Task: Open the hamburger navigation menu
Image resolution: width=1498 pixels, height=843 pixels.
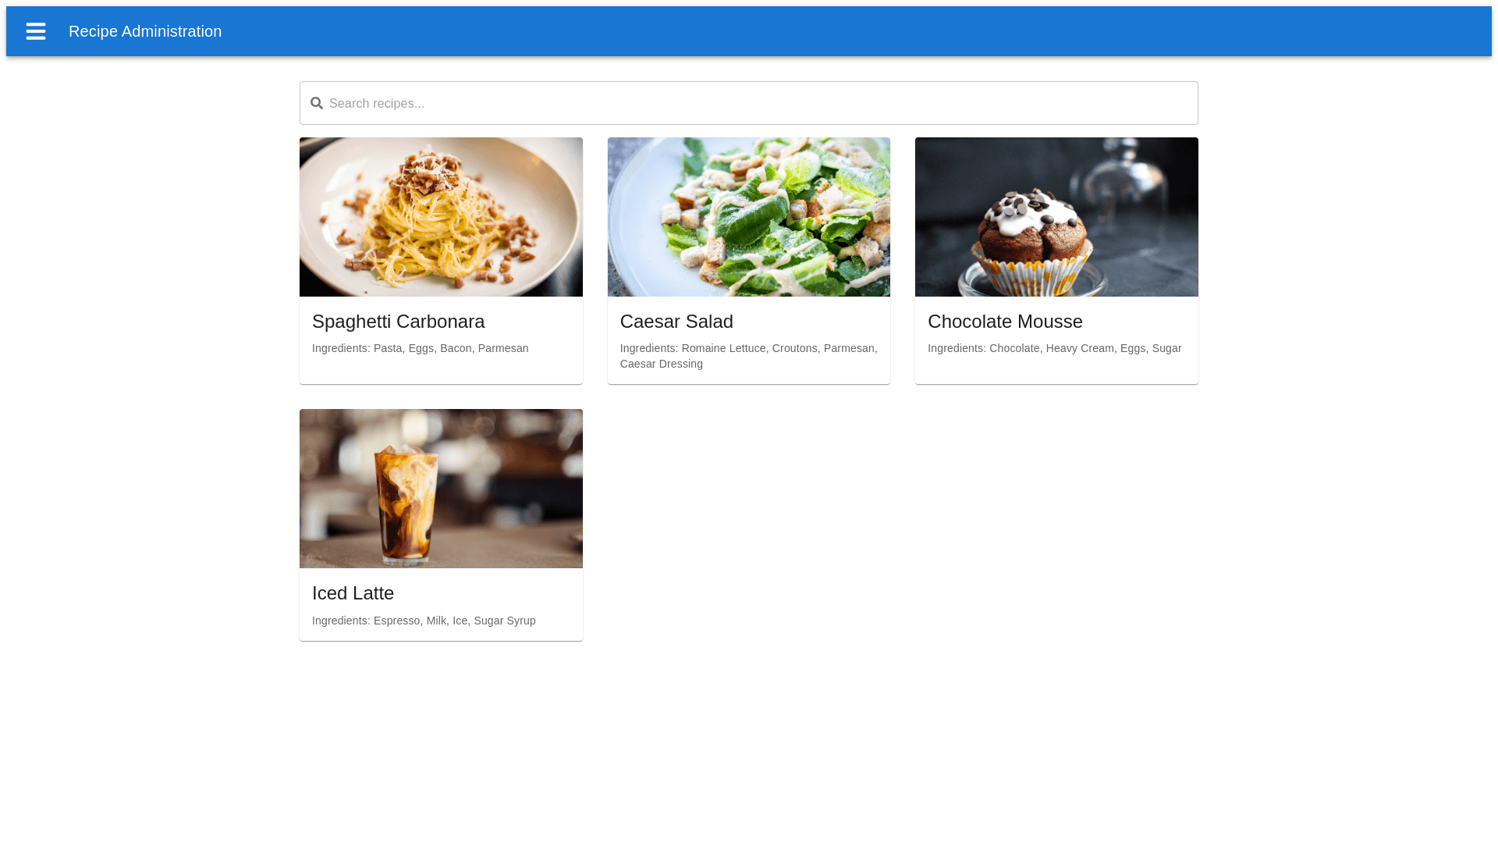Action: point(36,31)
